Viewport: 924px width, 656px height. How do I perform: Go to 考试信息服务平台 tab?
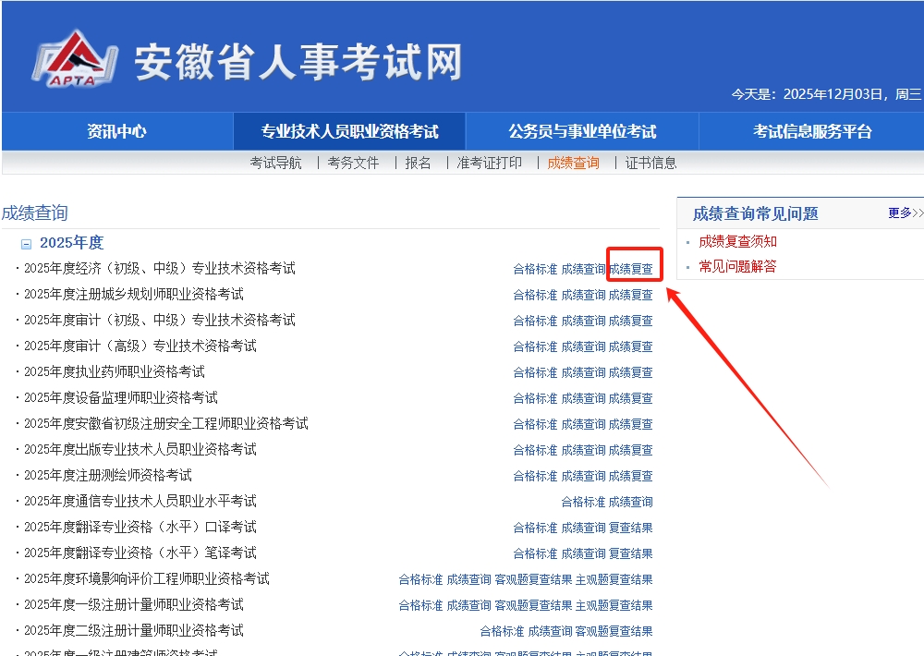(x=812, y=131)
